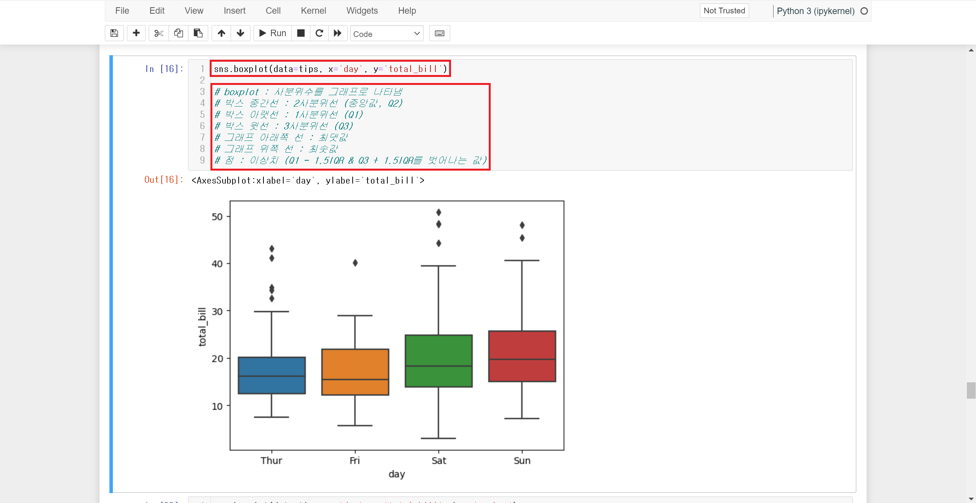Click the vertical scrollbar thumb
This screenshot has width=976, height=503.
(x=971, y=390)
